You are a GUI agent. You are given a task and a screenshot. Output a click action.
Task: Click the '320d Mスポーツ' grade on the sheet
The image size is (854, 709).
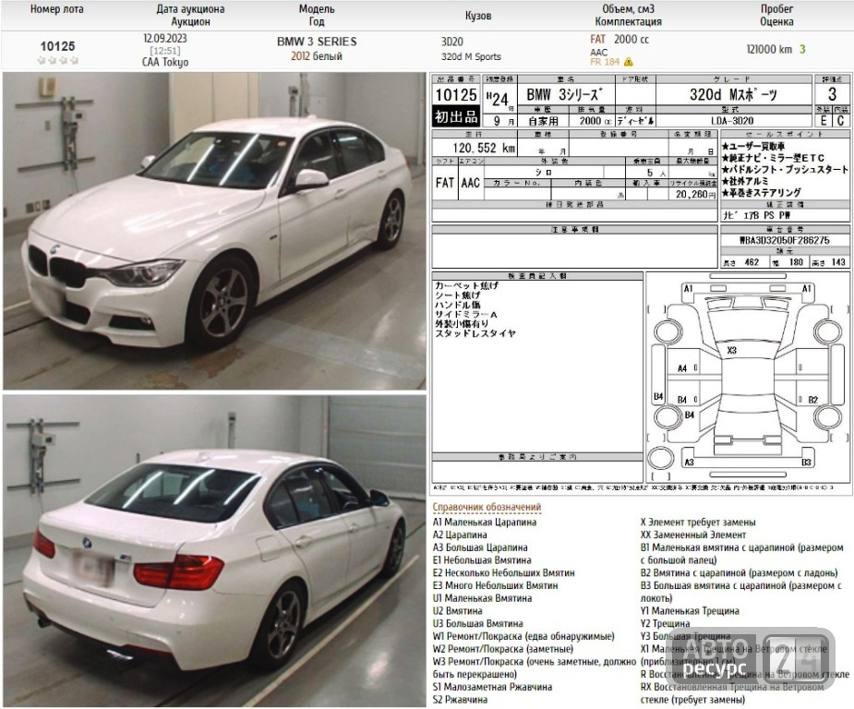[x=733, y=95]
